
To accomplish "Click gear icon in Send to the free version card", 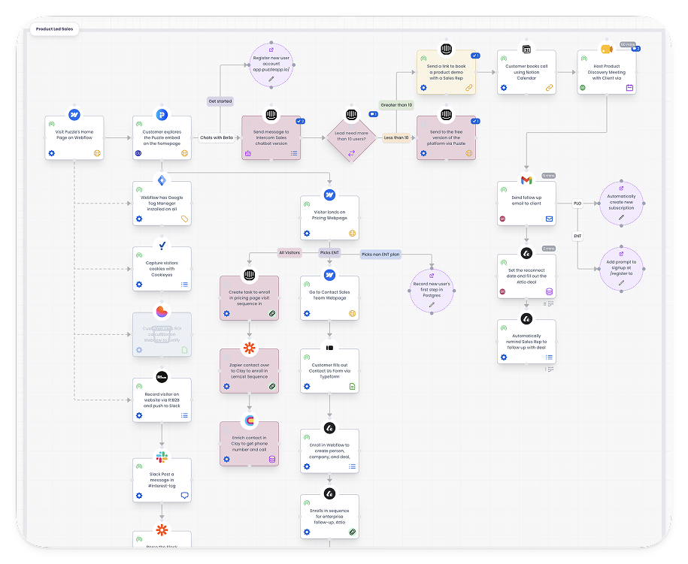I will 423,153.
